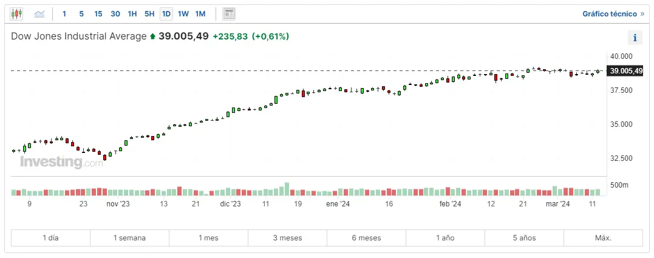Select the 15-minute interval

(x=98, y=13)
